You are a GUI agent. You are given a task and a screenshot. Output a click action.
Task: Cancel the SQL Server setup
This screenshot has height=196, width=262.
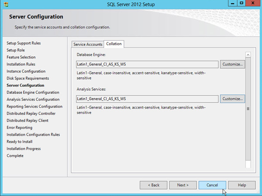212,185
